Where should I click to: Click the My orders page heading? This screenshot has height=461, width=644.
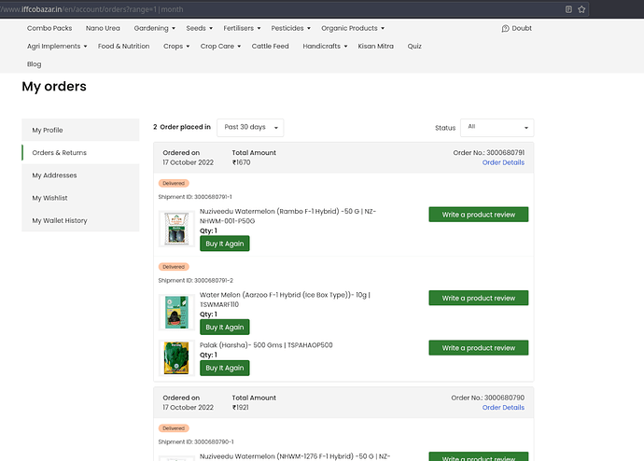click(x=54, y=87)
